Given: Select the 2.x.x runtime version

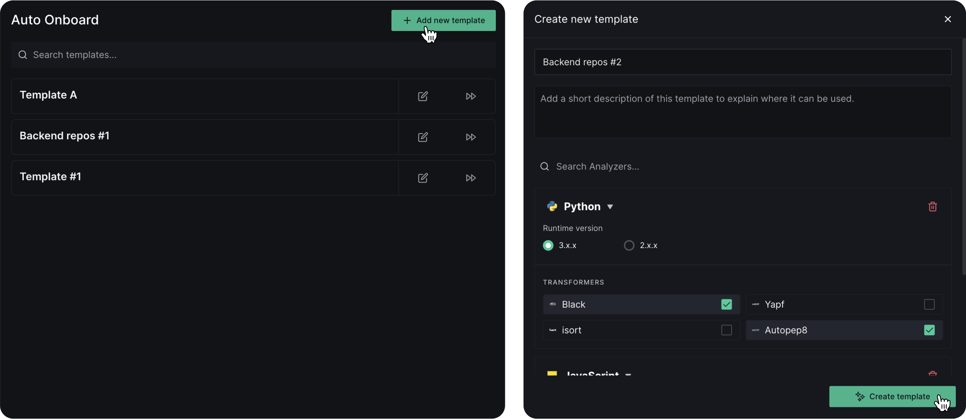Looking at the screenshot, I should [629, 245].
